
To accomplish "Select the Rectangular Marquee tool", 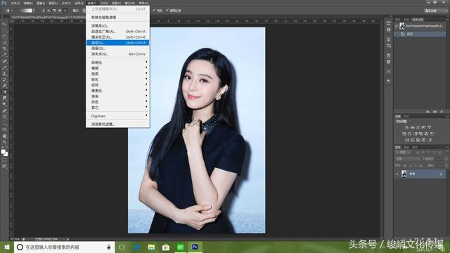I will (4, 30).
